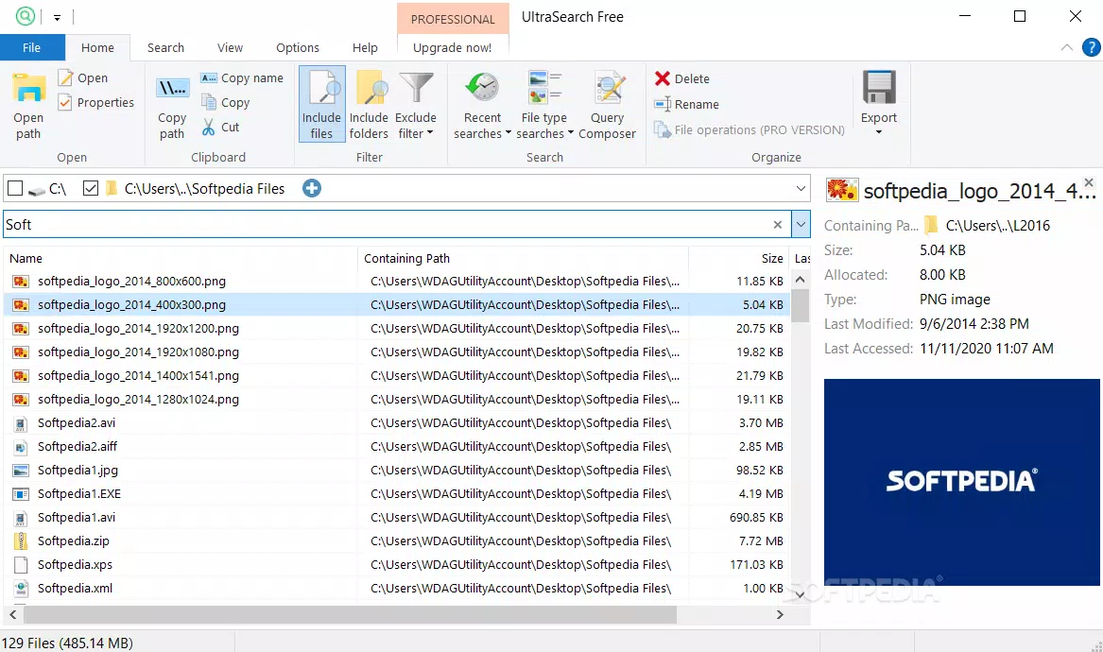Click the Softpedia preview thumbnail image
This screenshot has height=652, width=1103.
tap(961, 482)
